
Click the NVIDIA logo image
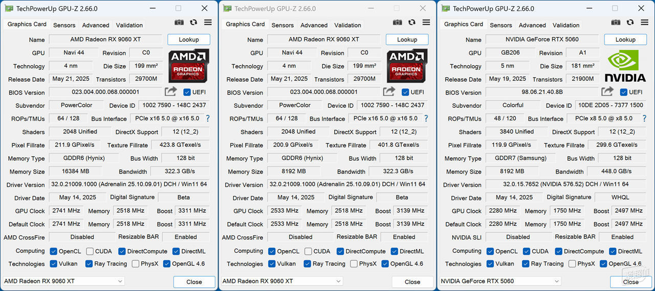[x=625, y=65]
